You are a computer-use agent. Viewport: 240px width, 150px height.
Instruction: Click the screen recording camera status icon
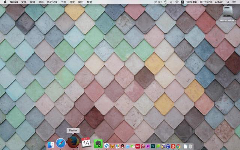[x=160, y=2]
